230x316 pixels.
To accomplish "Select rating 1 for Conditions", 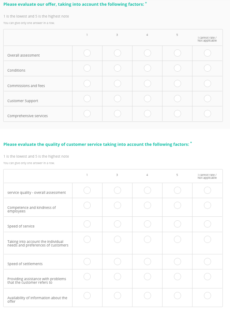I will pyautogui.click(x=87, y=68).
